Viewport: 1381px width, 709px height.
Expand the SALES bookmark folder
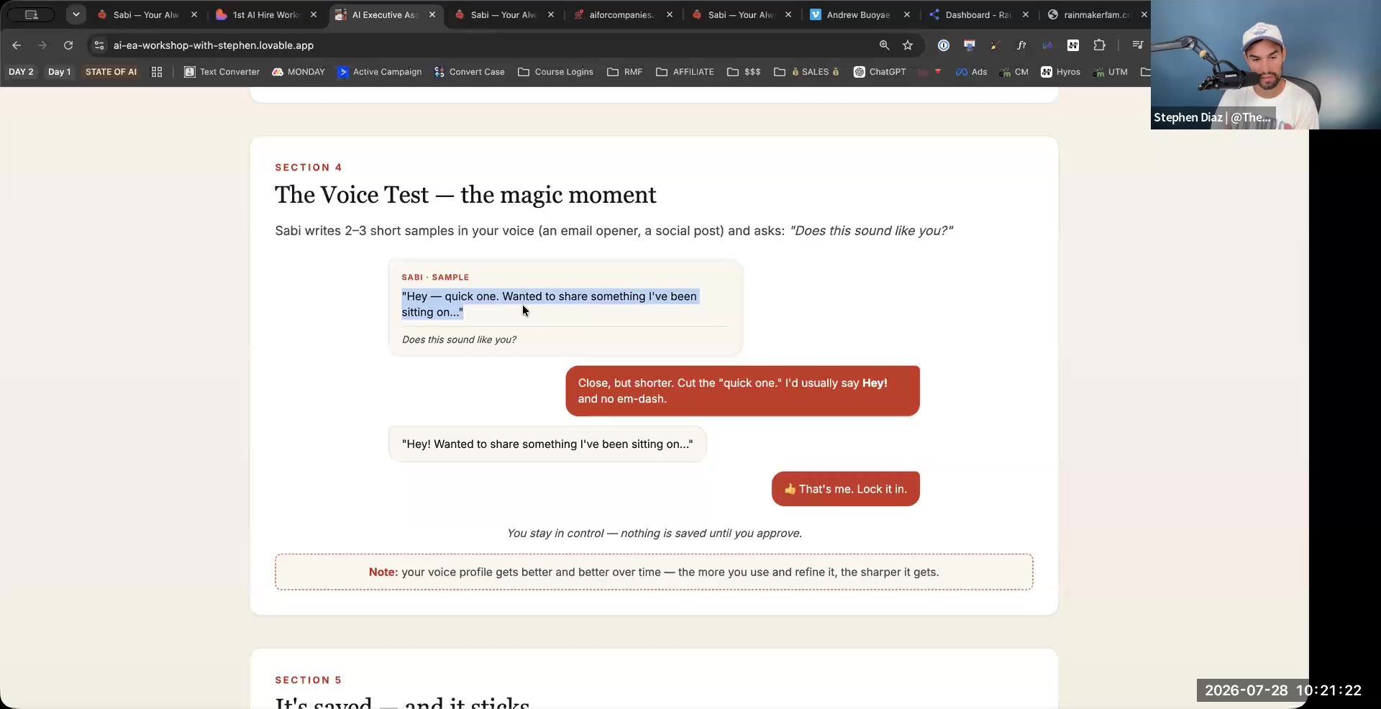(807, 72)
